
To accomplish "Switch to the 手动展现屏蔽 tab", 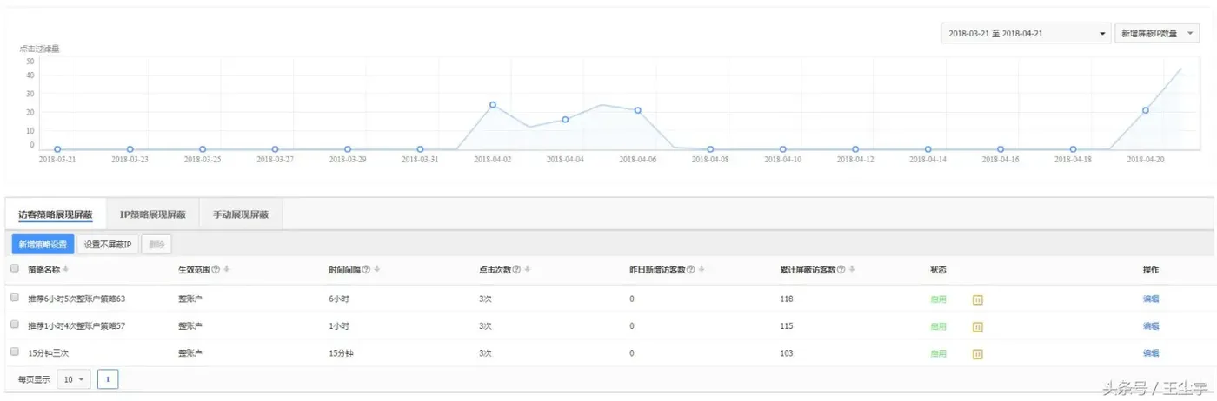I will (241, 214).
